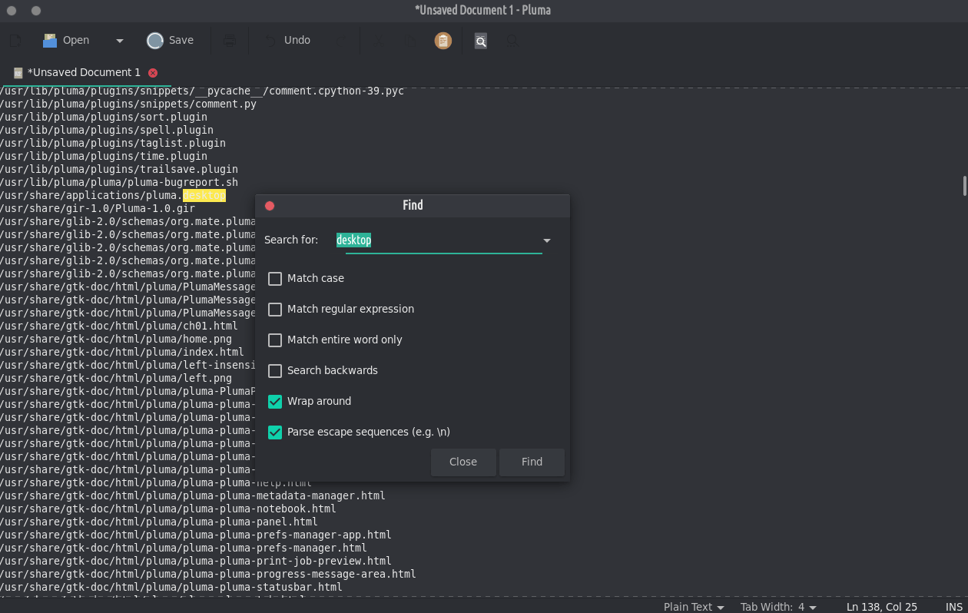Screen dimensions: 968x613
Task: Click the Find magnifier toolbar icon
Action: pos(481,41)
